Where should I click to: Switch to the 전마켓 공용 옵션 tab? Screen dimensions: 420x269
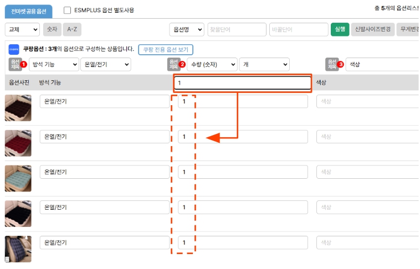tap(29, 10)
